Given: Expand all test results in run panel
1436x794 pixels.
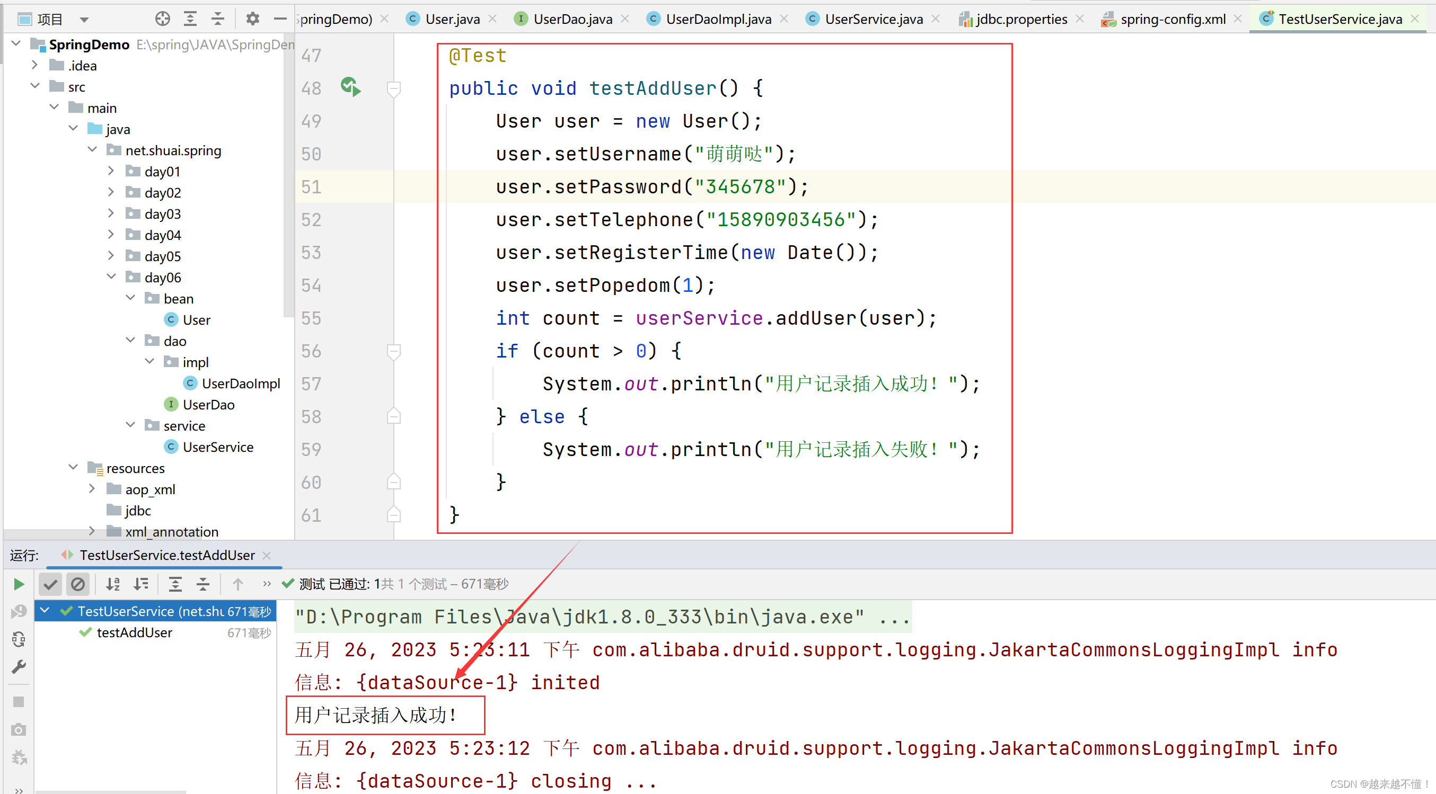Looking at the screenshot, I should 175,584.
